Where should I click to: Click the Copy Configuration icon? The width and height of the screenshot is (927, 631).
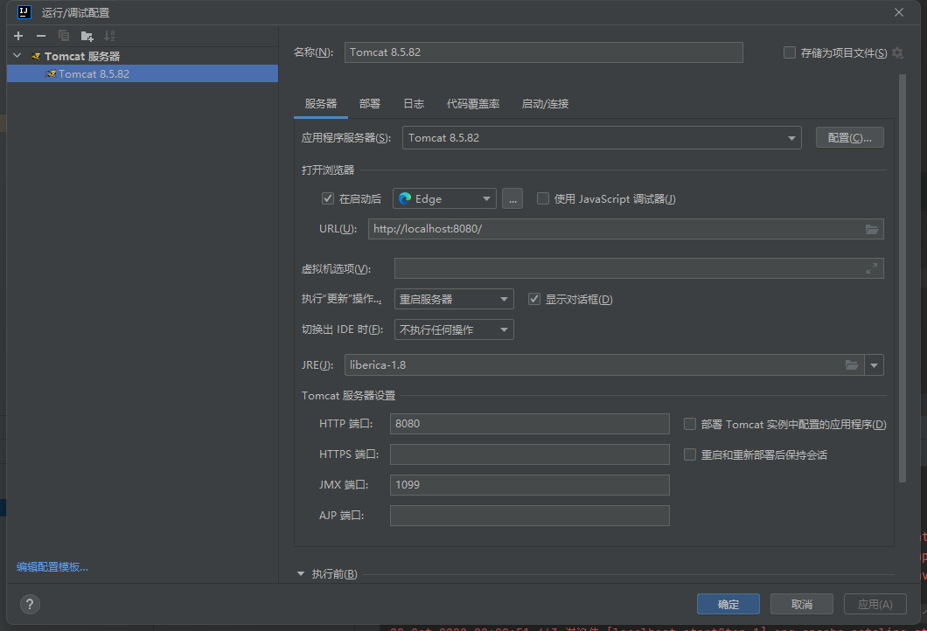point(64,36)
